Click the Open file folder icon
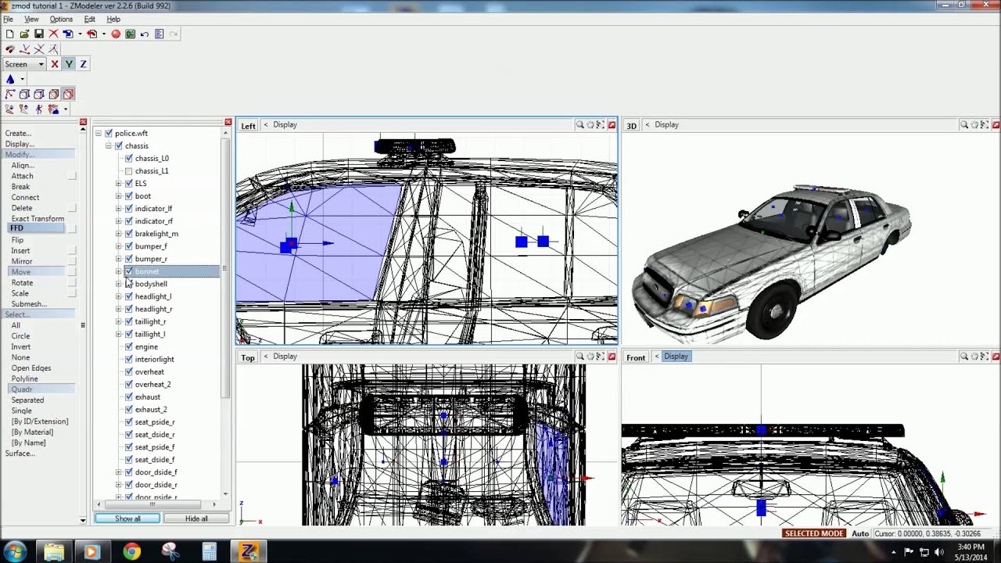This screenshot has width=1001, height=563. point(24,34)
